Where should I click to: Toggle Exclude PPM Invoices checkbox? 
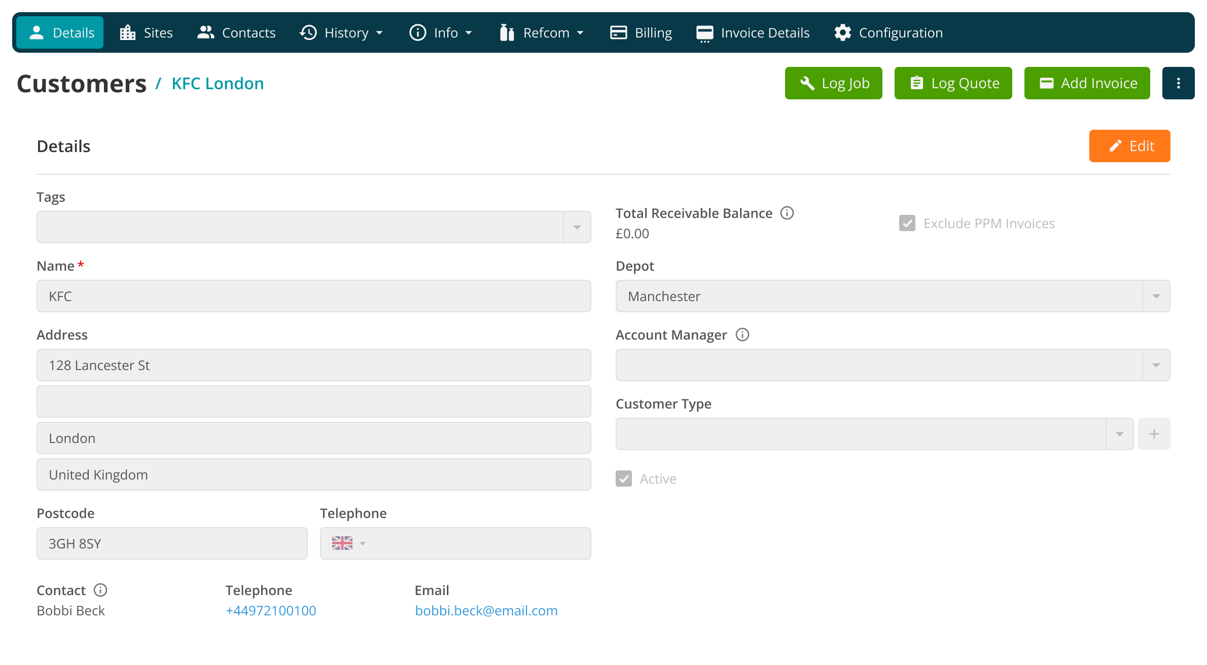click(x=907, y=223)
